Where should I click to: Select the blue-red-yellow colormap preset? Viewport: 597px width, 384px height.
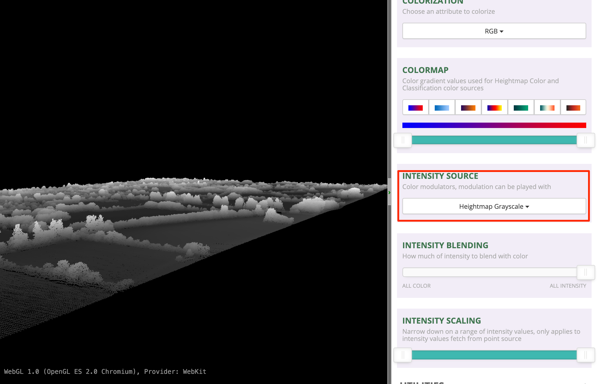pyautogui.click(x=494, y=108)
